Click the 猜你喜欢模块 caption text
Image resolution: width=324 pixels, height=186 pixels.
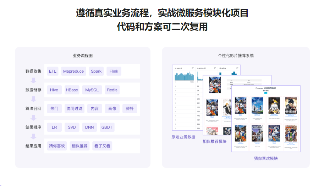coord(266,158)
